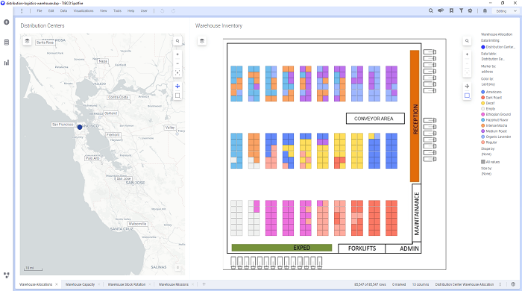Open the status bar three-dot menu
The width and height of the screenshot is (522, 291).
(x=500, y=284)
